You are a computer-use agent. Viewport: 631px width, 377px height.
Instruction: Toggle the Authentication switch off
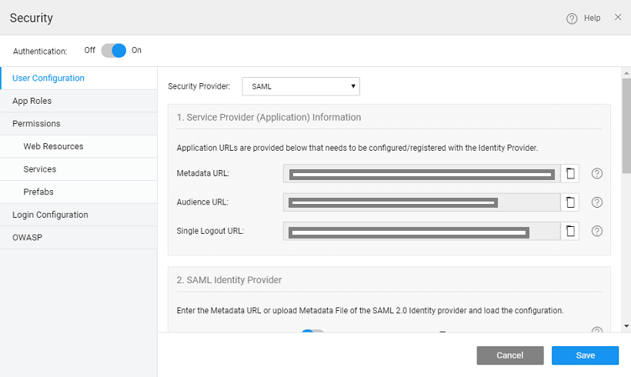113,51
